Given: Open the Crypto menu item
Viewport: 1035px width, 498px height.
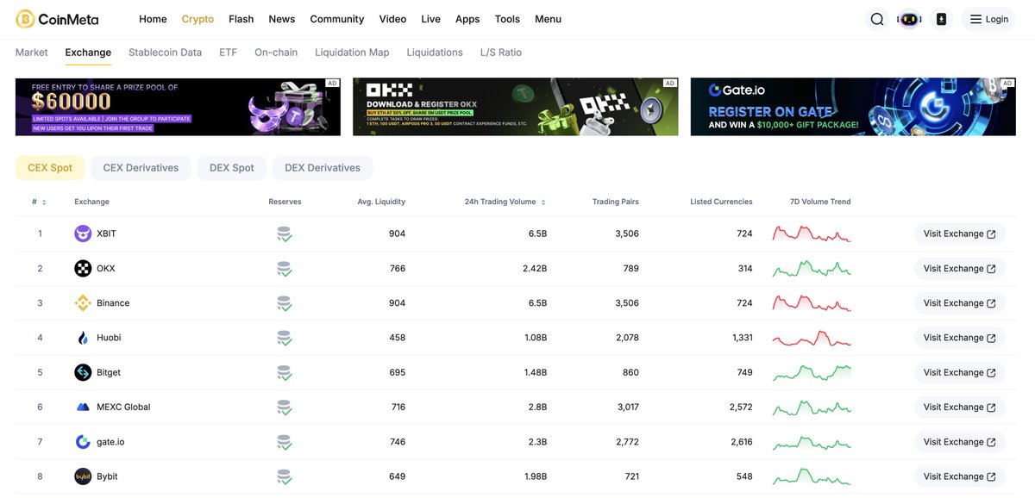Looking at the screenshot, I should pyautogui.click(x=198, y=19).
